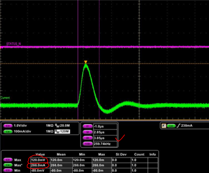
Task: Open the 120M bandwidth setting for C4
Action: pos(62,132)
